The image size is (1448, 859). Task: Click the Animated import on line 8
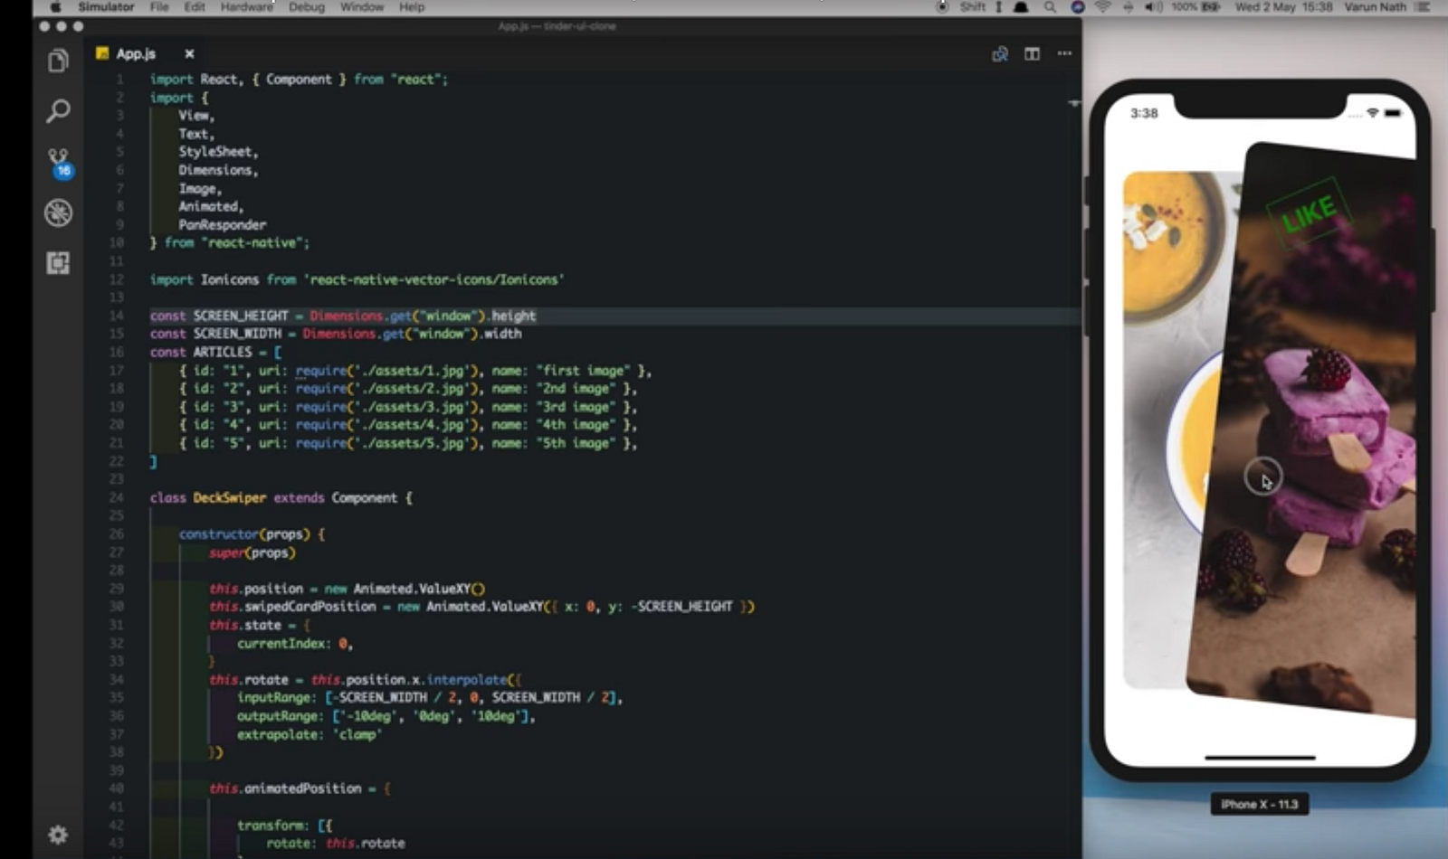coord(208,207)
